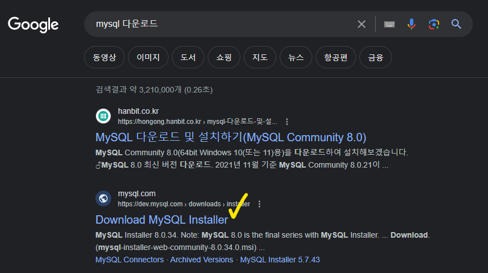The height and width of the screenshot is (273, 488).
Task: Click the hanbit.co.kr site favicon
Action: coord(103,116)
